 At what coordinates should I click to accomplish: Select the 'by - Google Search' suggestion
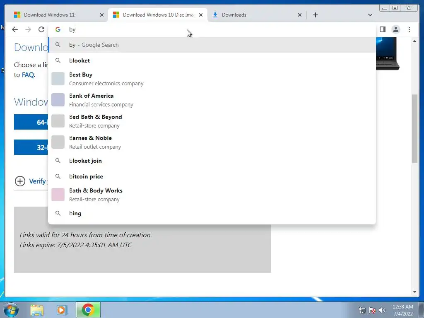[212, 45]
